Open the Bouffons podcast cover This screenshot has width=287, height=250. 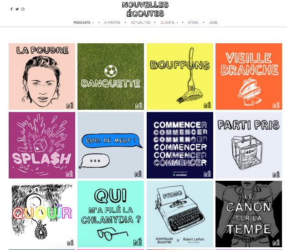click(180, 77)
